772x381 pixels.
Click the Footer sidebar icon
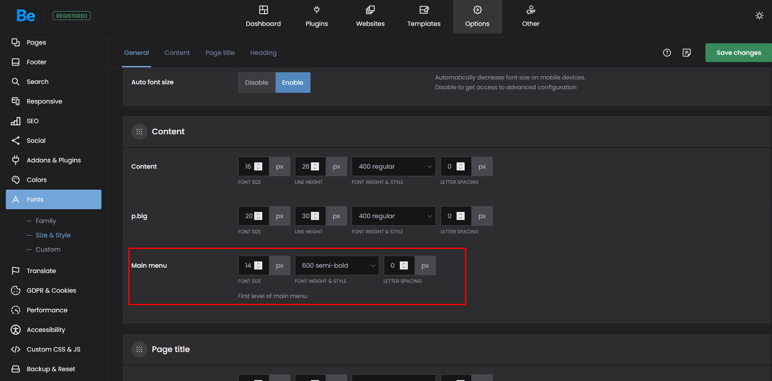16,62
